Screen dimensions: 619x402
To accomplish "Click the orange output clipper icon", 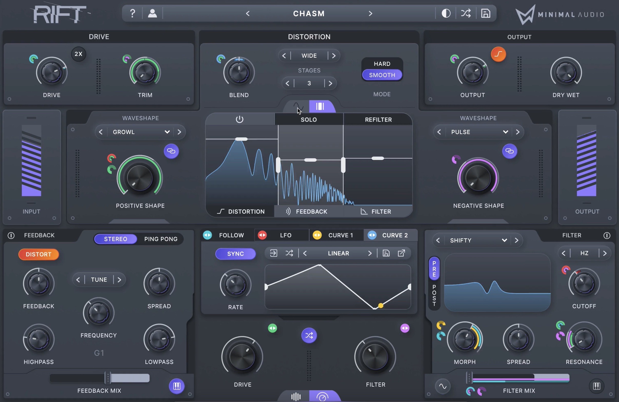I will tap(498, 54).
